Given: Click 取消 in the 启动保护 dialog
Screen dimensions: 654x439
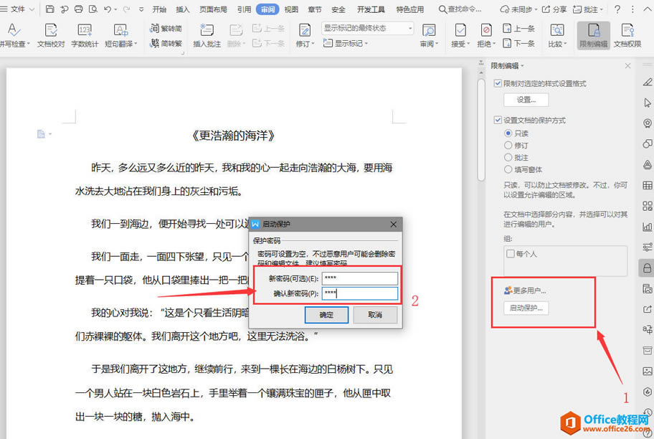Looking at the screenshot, I should click(375, 315).
